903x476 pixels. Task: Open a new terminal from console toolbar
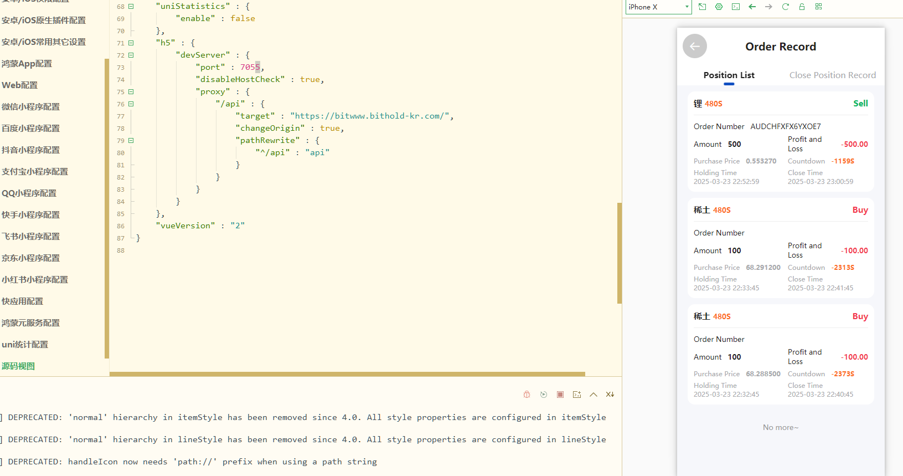tap(577, 395)
